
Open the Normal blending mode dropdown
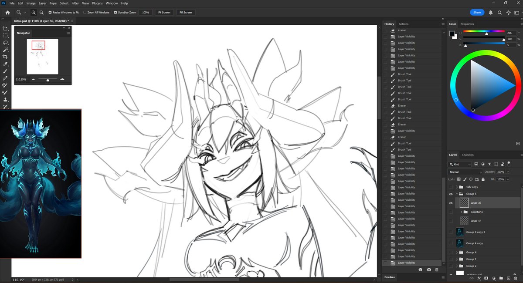click(463, 172)
